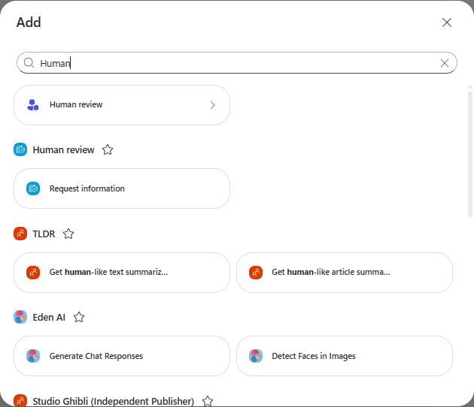Choose Get human-like text summarization action

click(x=122, y=273)
